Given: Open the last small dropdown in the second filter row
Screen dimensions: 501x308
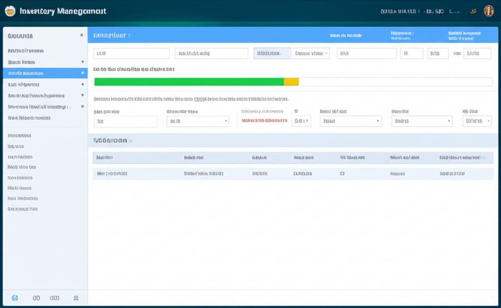Looking at the screenshot, I should click(x=476, y=121).
